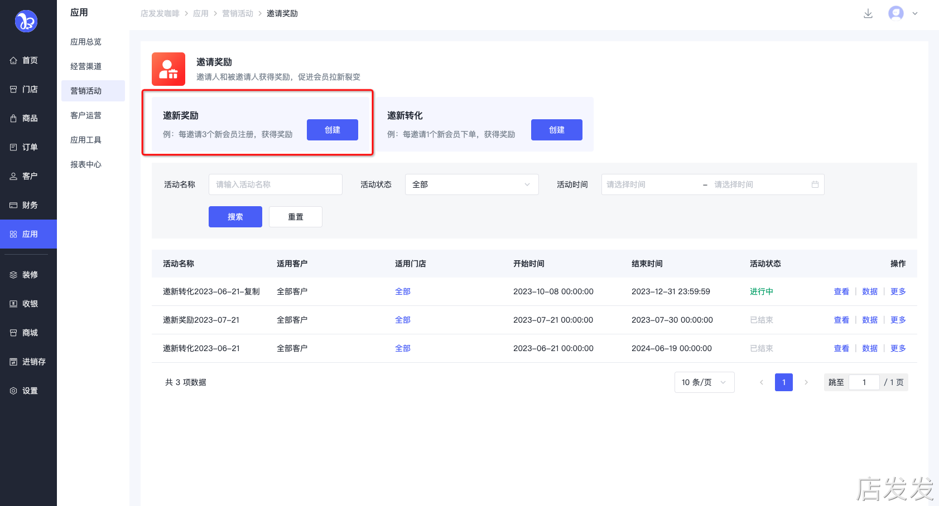The width and height of the screenshot is (939, 506).
Task: Open the 首页 home icon in sidebar
Action: click(x=13, y=60)
